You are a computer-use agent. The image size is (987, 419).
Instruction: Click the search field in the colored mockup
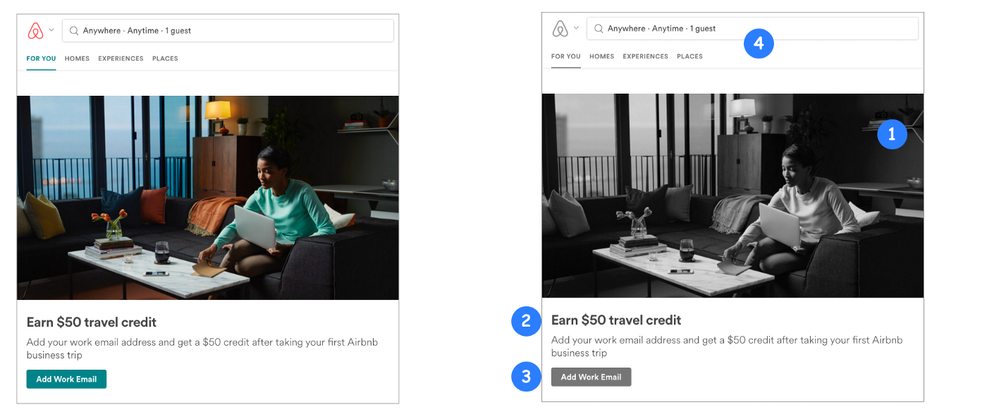[228, 31]
